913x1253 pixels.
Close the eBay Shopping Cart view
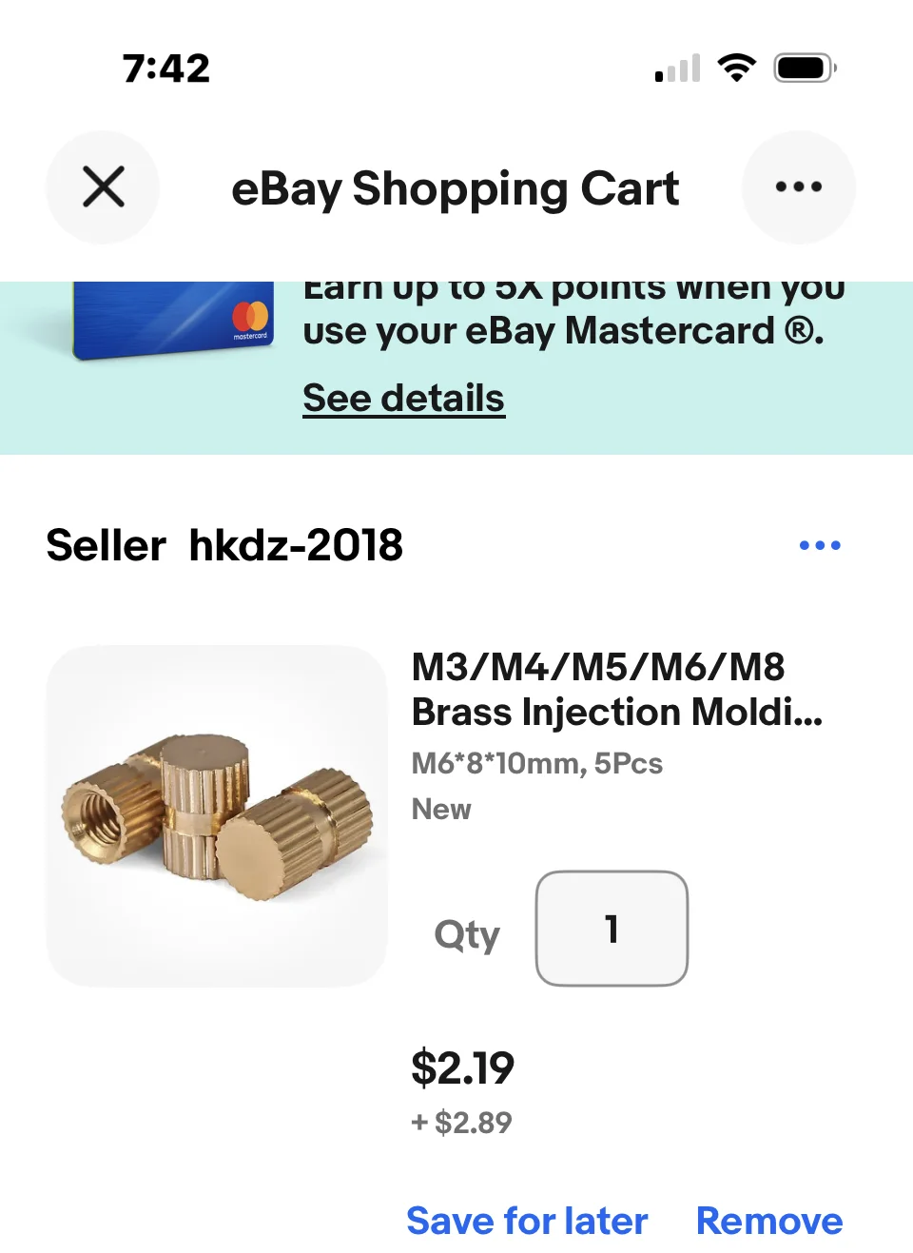(103, 186)
